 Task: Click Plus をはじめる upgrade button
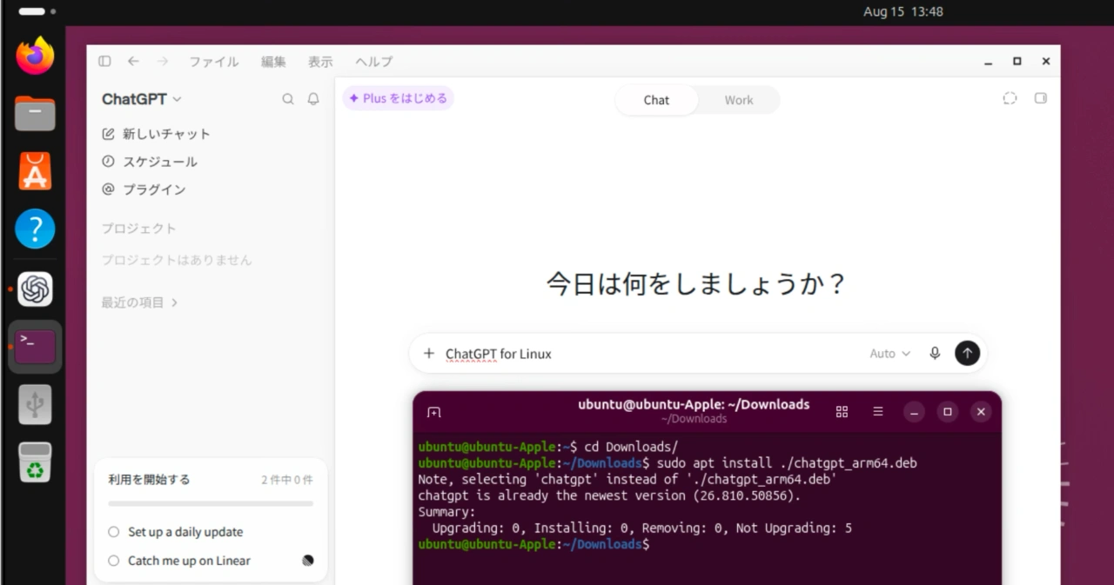[x=398, y=98]
